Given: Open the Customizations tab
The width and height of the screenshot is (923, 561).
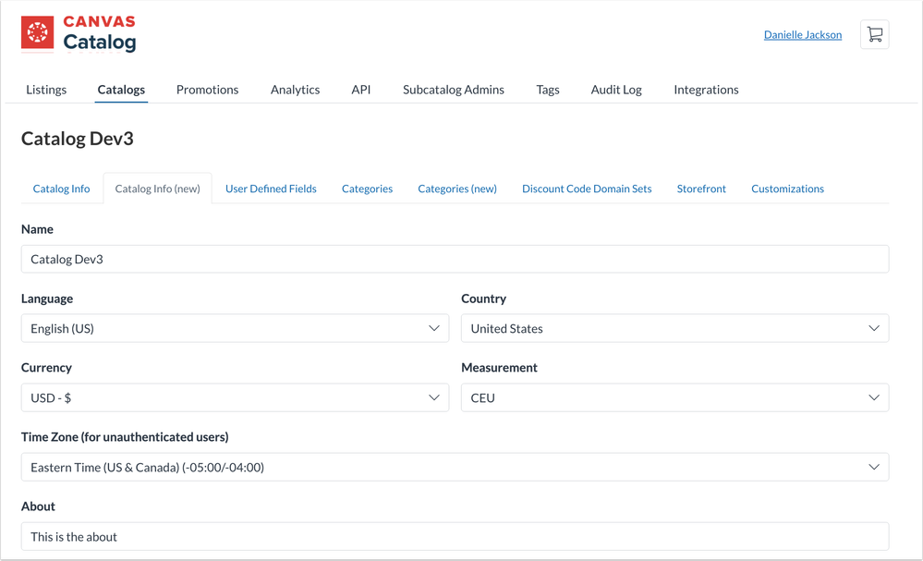Looking at the screenshot, I should [787, 188].
